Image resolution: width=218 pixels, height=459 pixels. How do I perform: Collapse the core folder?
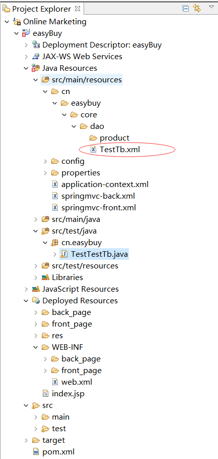point(65,115)
